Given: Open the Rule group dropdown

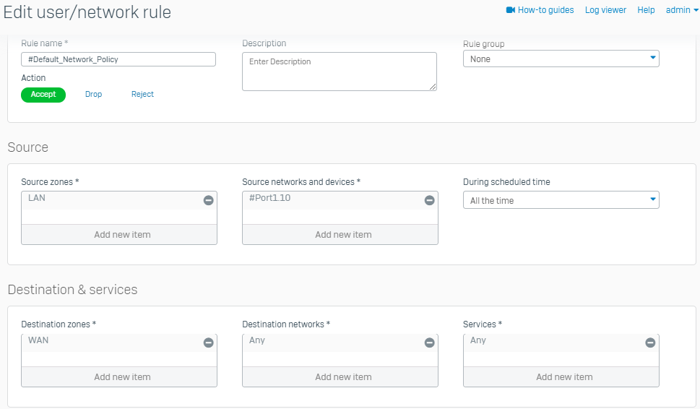Looking at the screenshot, I should [x=561, y=59].
